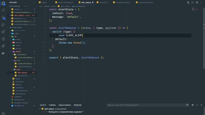205x115 pixels.
Task: Close the bottom panel with the X icon
Action: [201, 105]
